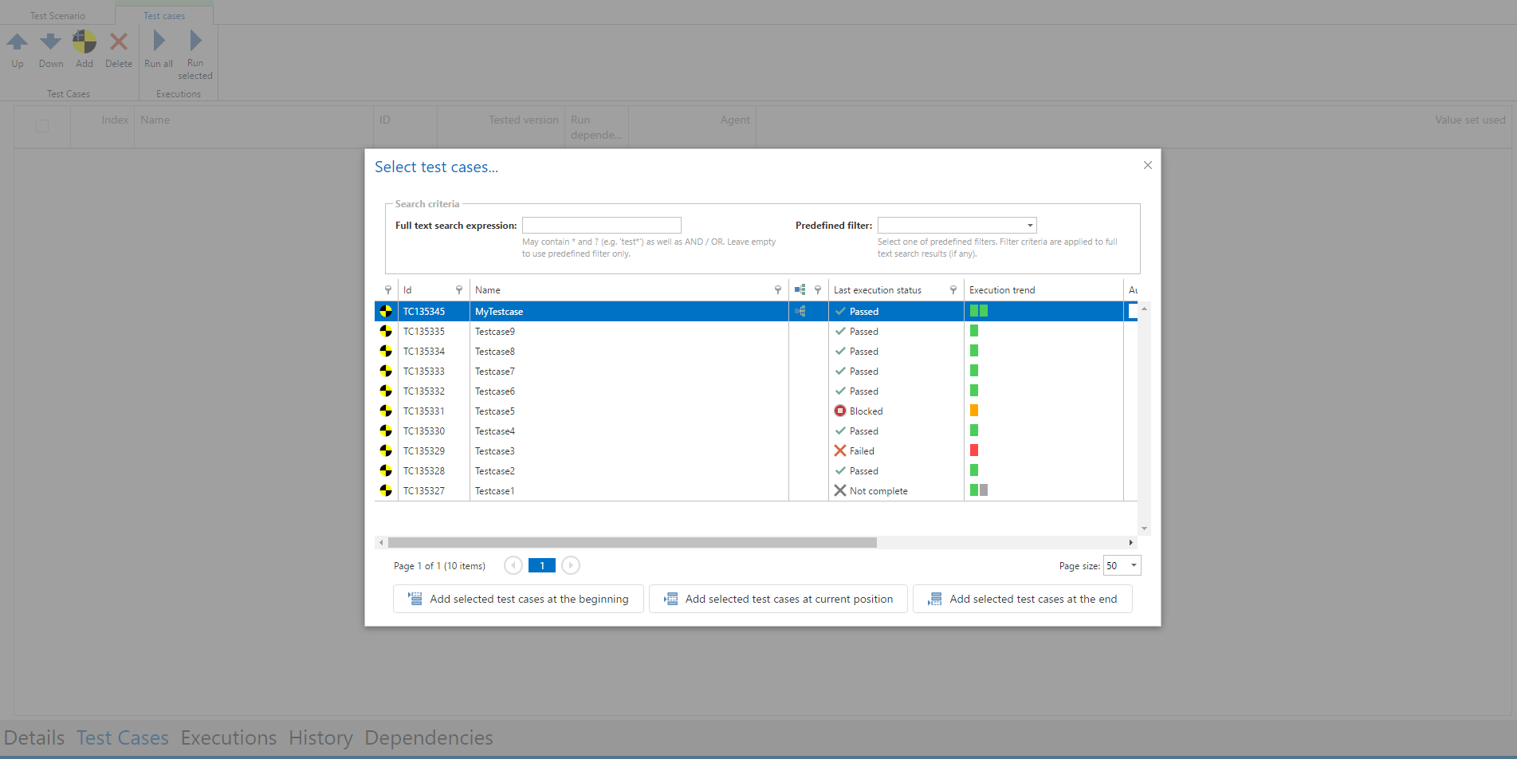Add selected test cases at the end
Image resolution: width=1517 pixels, height=759 pixels.
point(1023,600)
